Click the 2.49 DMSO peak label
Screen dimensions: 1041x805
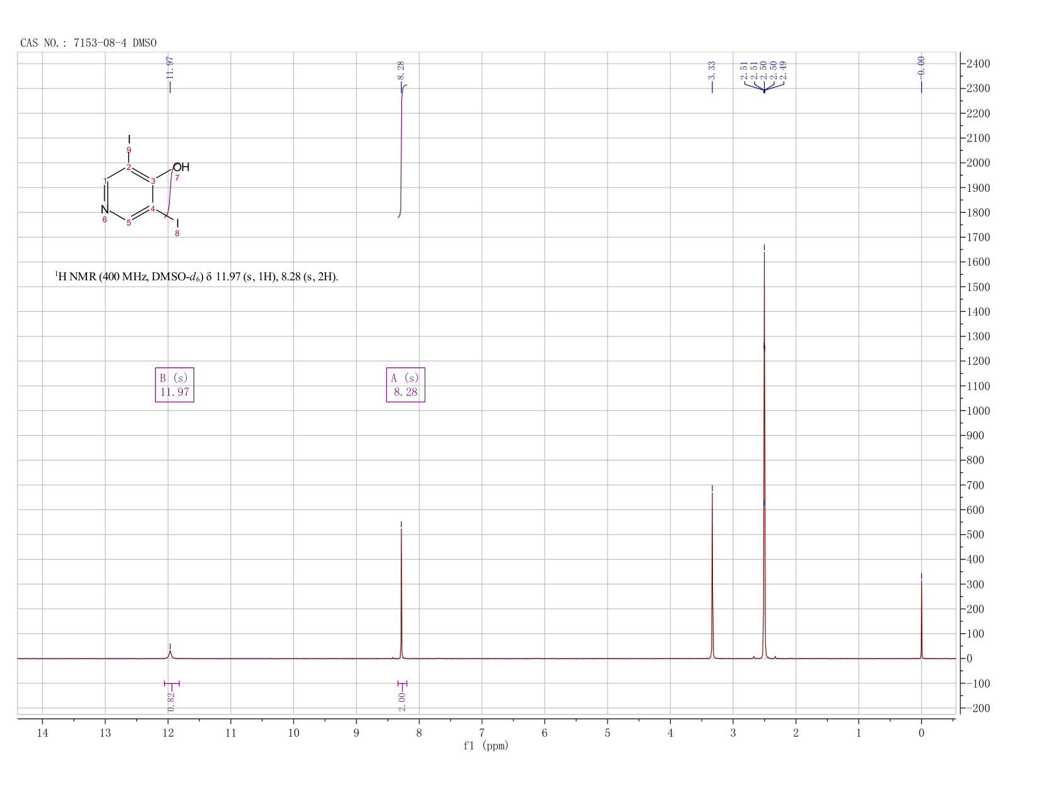(x=784, y=70)
